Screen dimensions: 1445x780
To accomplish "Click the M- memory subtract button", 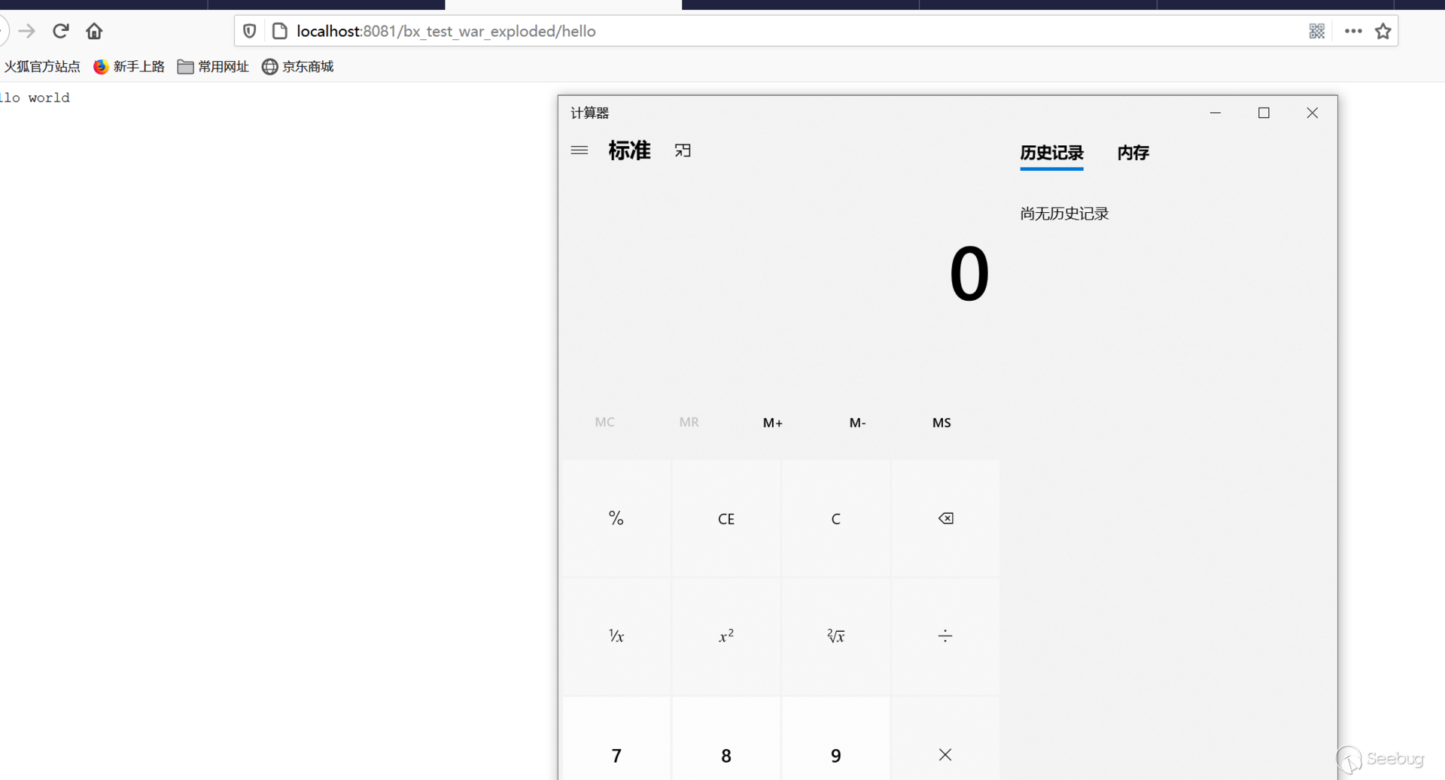I will tap(857, 423).
